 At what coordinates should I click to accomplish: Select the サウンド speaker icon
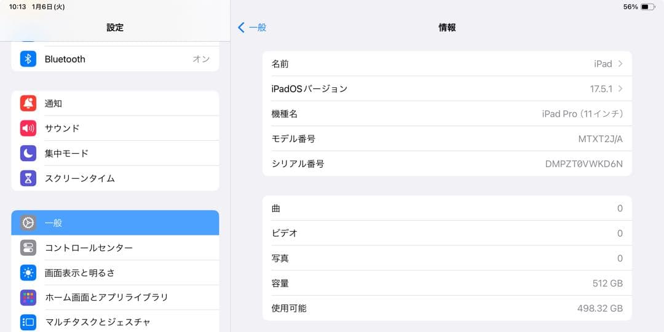coord(28,128)
